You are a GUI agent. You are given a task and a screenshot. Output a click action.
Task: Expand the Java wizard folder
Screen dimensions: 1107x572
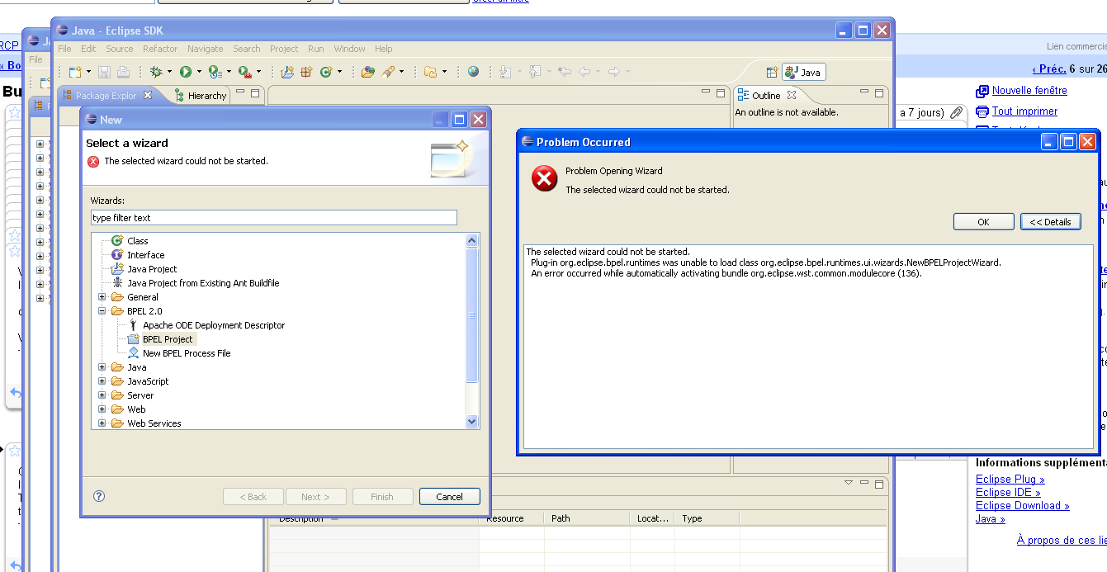(x=102, y=367)
